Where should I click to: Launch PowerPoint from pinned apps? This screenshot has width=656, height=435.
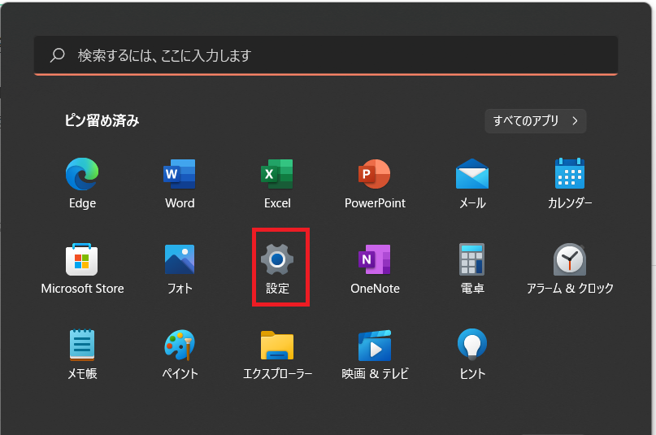pyautogui.click(x=375, y=183)
